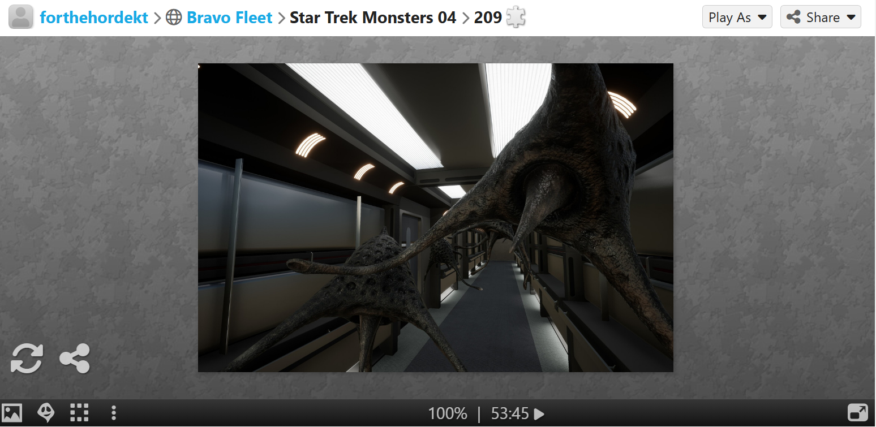This screenshot has height=427, width=876.
Task: Open forthehordekt profile link
Action: [94, 18]
